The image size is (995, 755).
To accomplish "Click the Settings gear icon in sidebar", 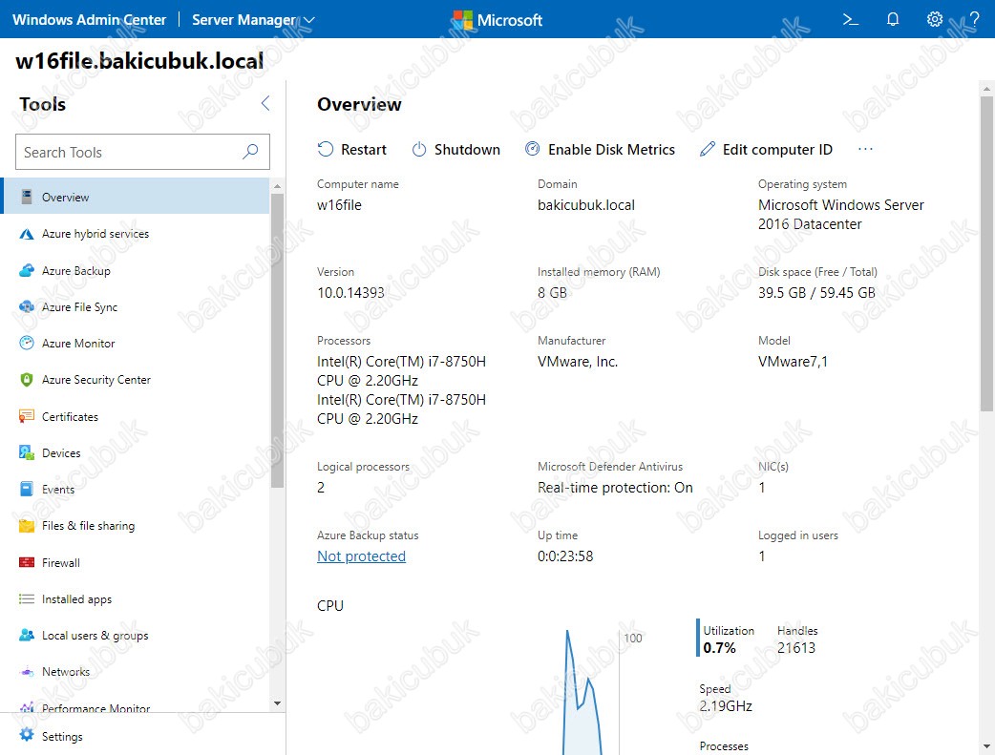I will (x=27, y=735).
